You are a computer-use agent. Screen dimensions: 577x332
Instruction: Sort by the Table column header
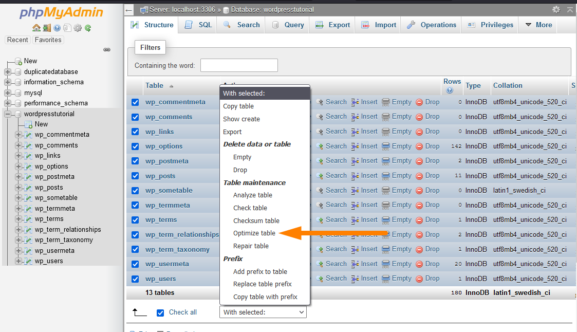[x=154, y=85]
